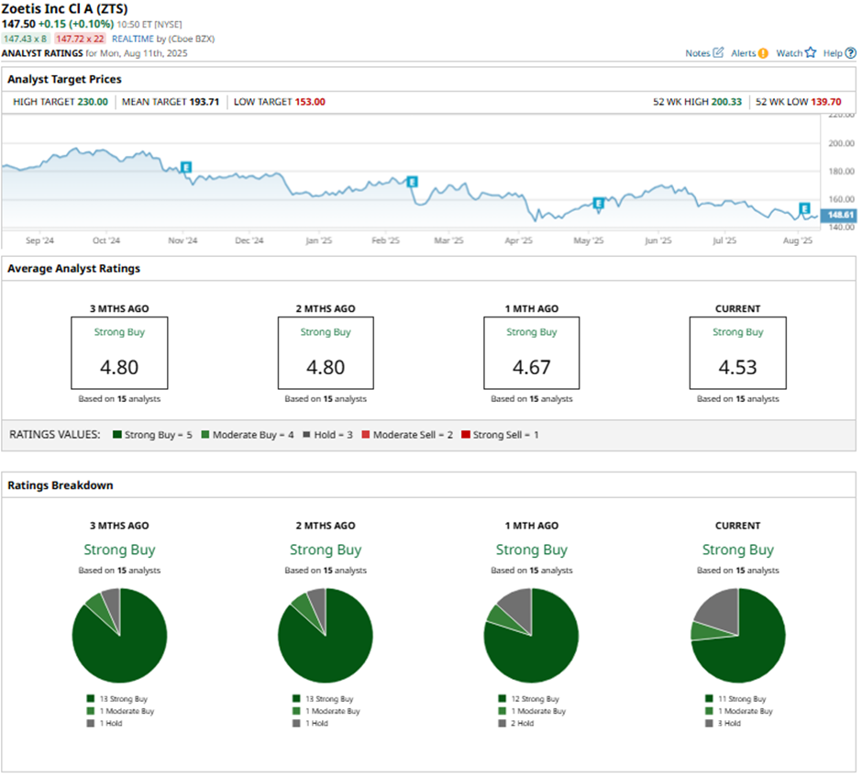Click the MEAN TARGET value 193.71
The image size is (862, 778).
(x=204, y=102)
